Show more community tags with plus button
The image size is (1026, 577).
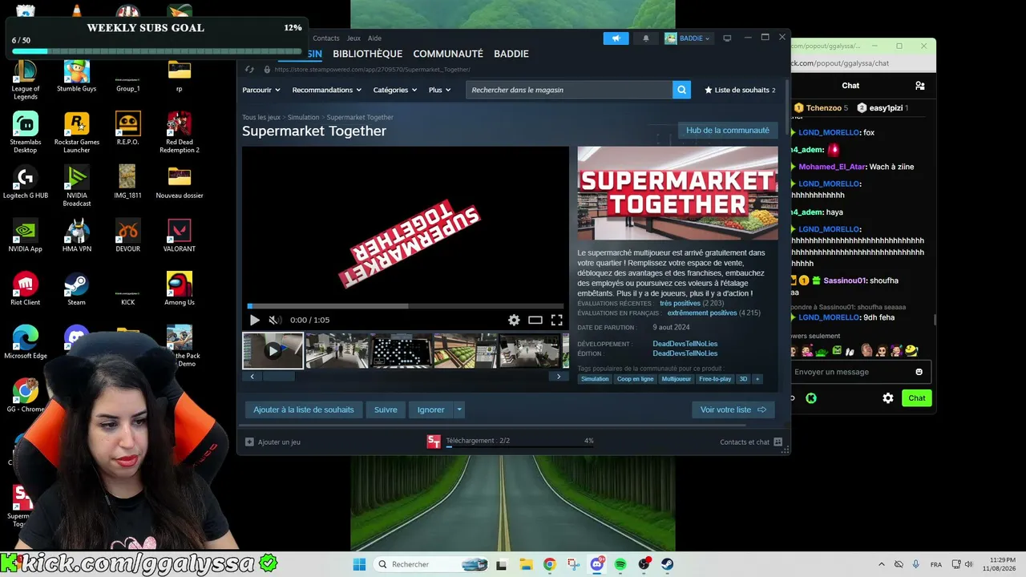coord(757,379)
